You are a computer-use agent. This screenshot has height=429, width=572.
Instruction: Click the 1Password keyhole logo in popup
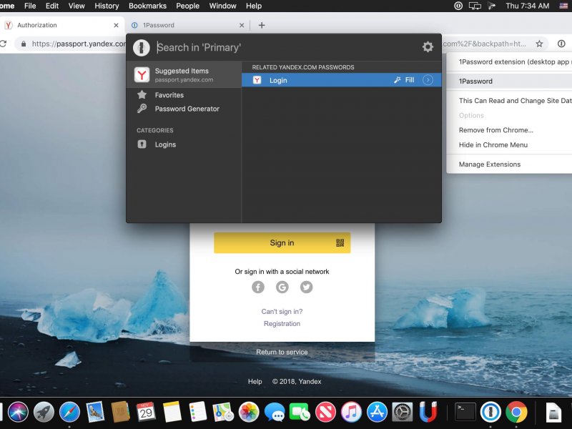click(x=142, y=47)
